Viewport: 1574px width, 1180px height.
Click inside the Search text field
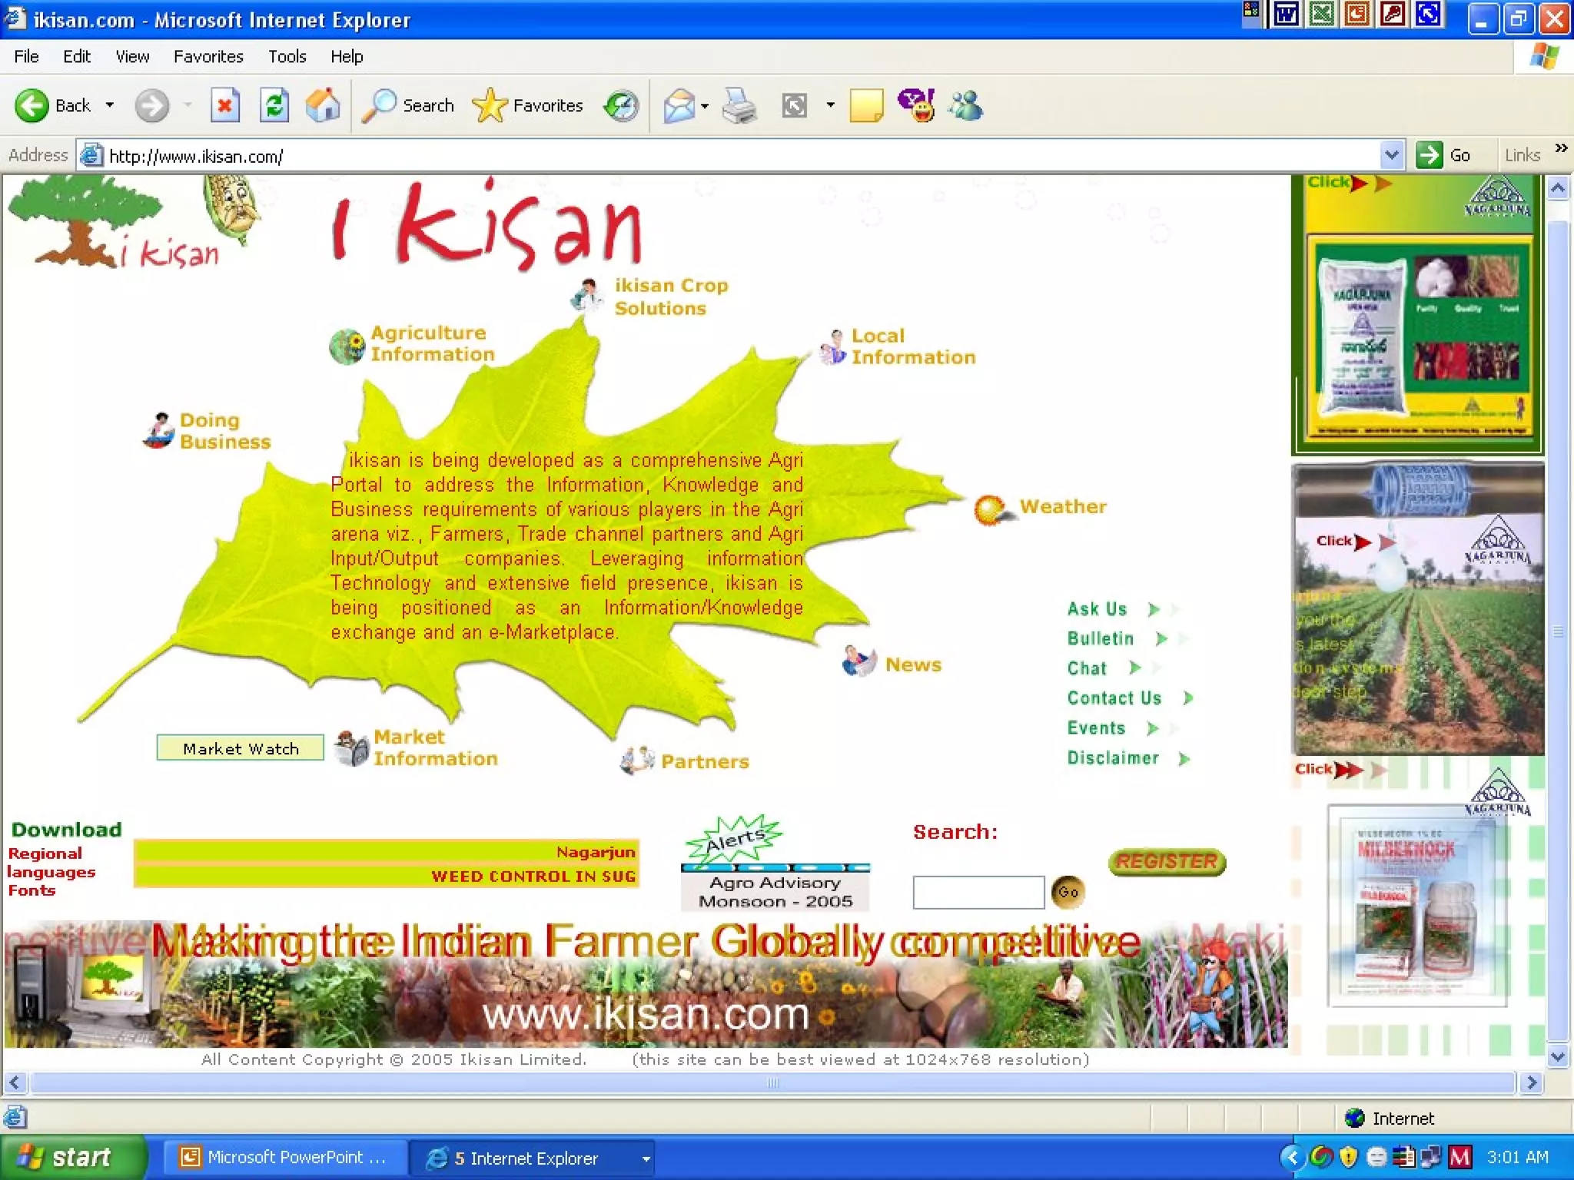click(978, 892)
